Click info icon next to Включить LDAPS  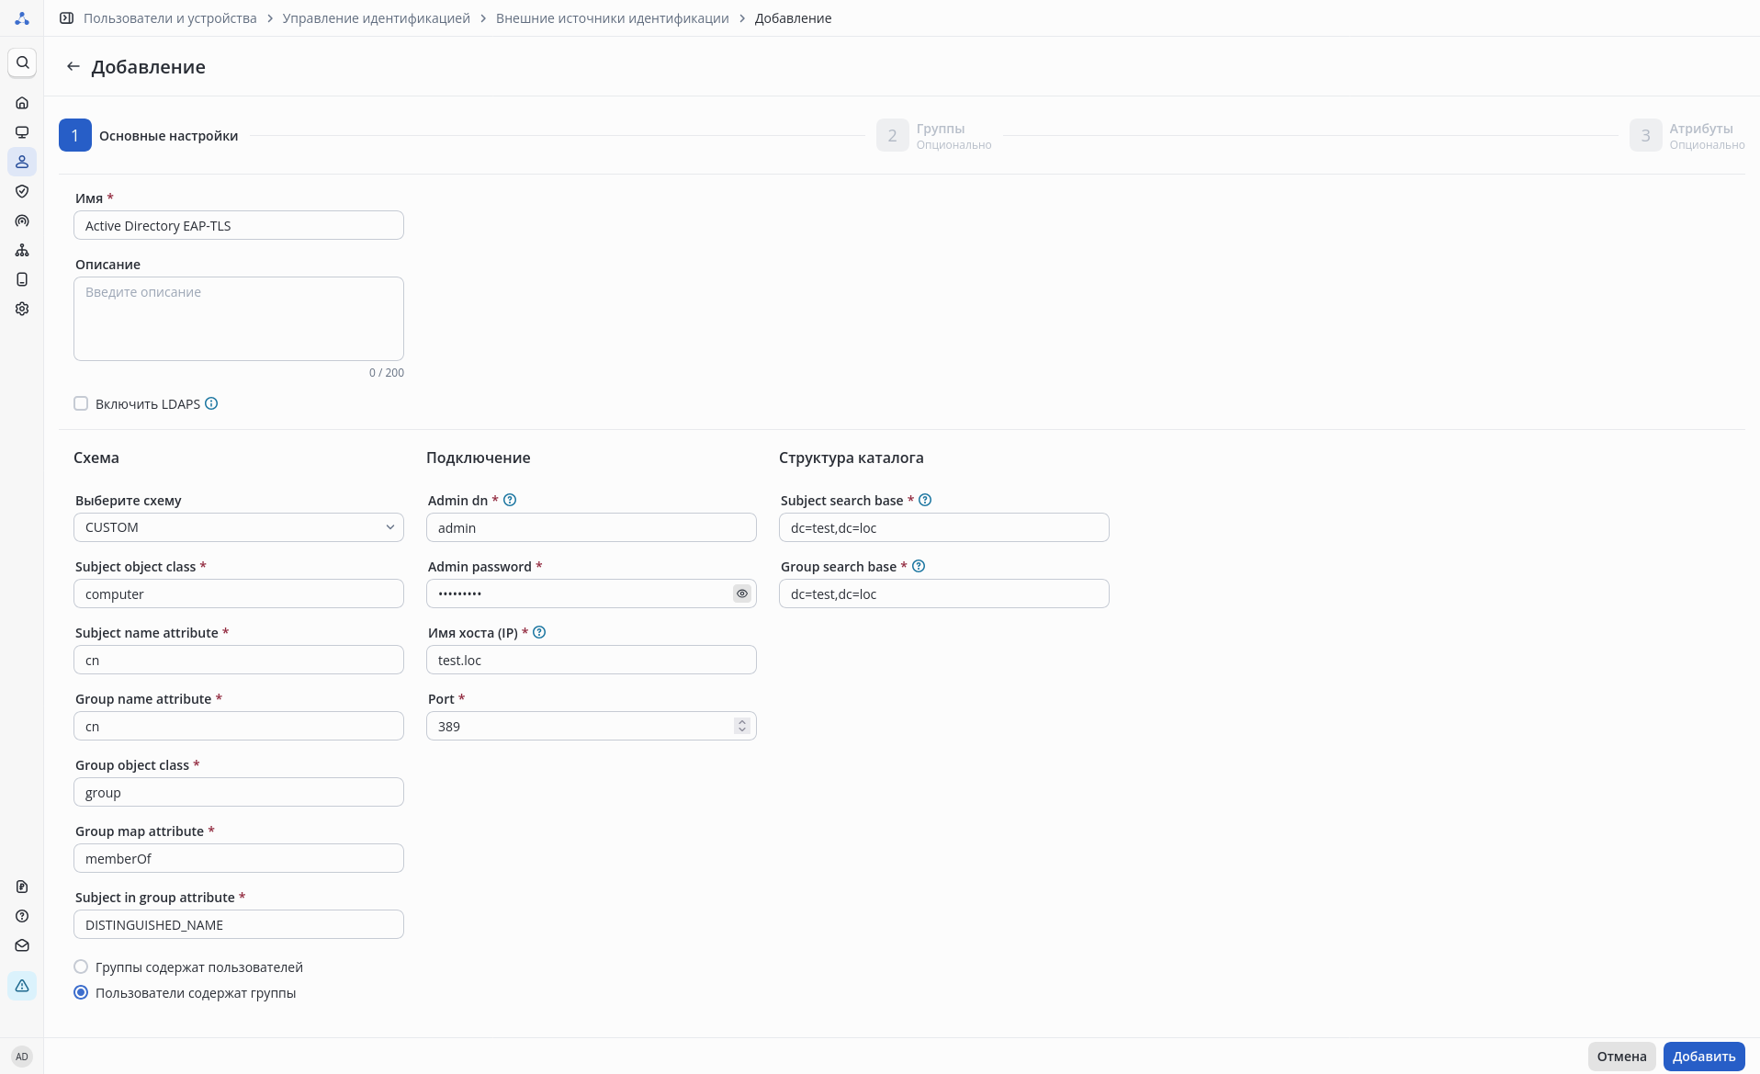(x=211, y=404)
